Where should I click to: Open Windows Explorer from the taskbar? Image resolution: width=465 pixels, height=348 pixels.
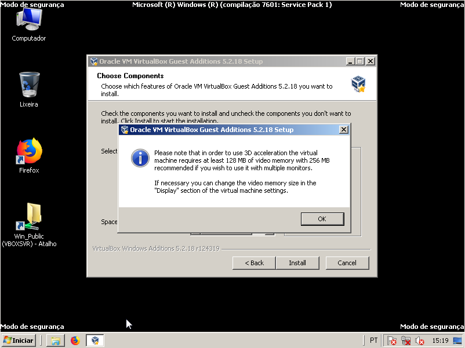click(x=56, y=340)
